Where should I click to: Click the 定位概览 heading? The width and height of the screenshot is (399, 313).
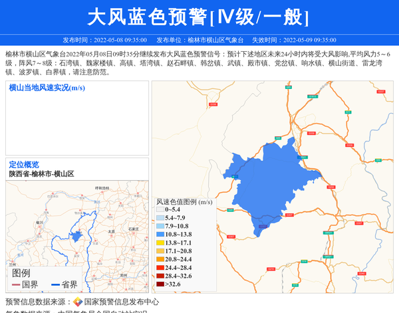tap(24, 165)
